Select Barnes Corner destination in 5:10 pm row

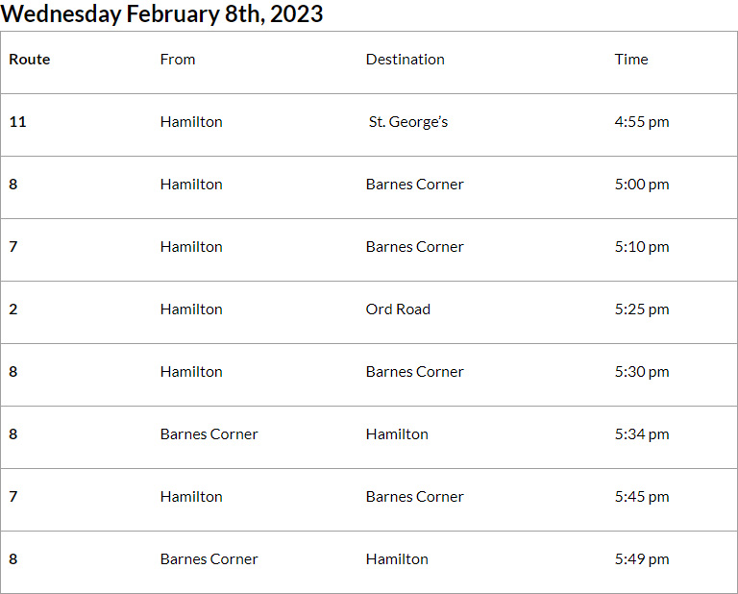414,247
